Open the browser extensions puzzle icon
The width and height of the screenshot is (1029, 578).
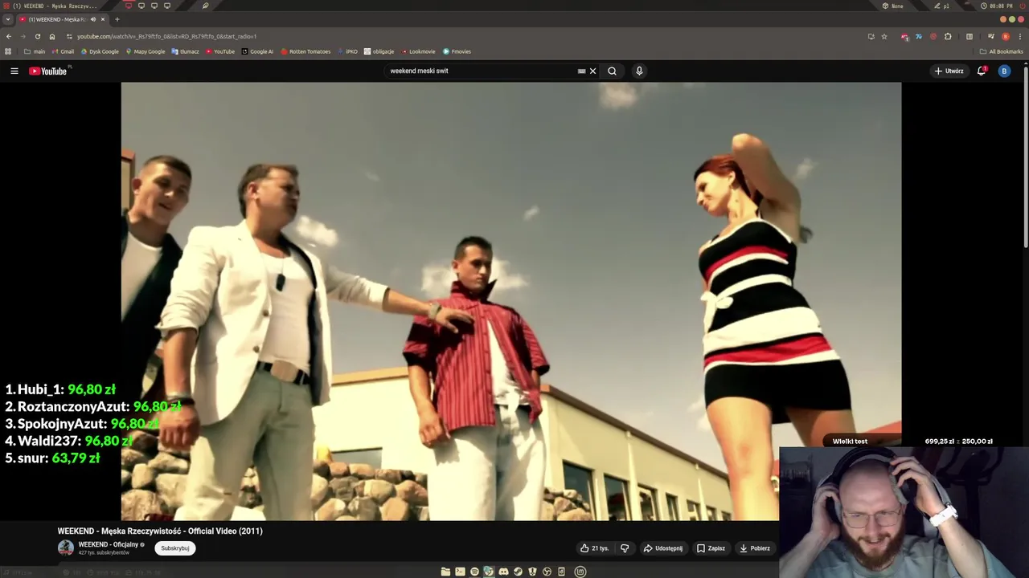coord(948,36)
